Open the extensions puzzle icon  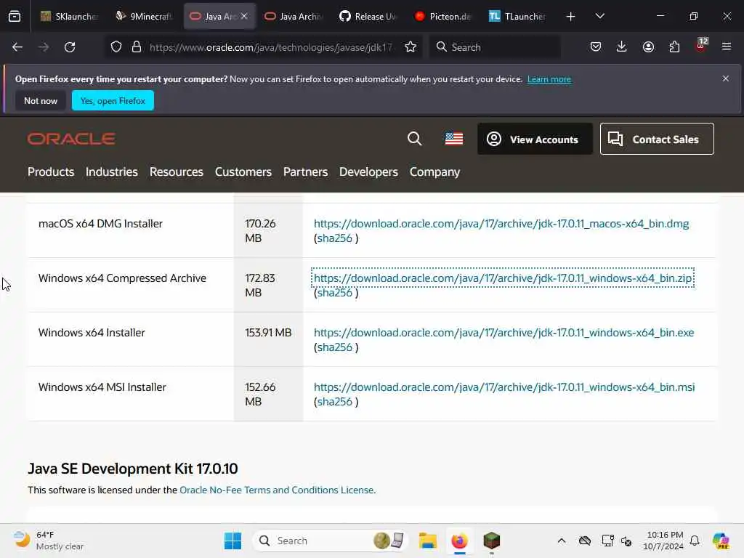pos(674,47)
